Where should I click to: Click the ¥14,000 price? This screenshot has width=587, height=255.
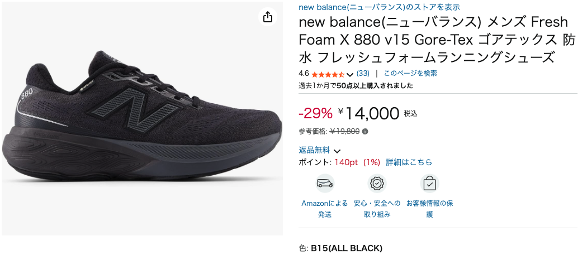[372, 113]
